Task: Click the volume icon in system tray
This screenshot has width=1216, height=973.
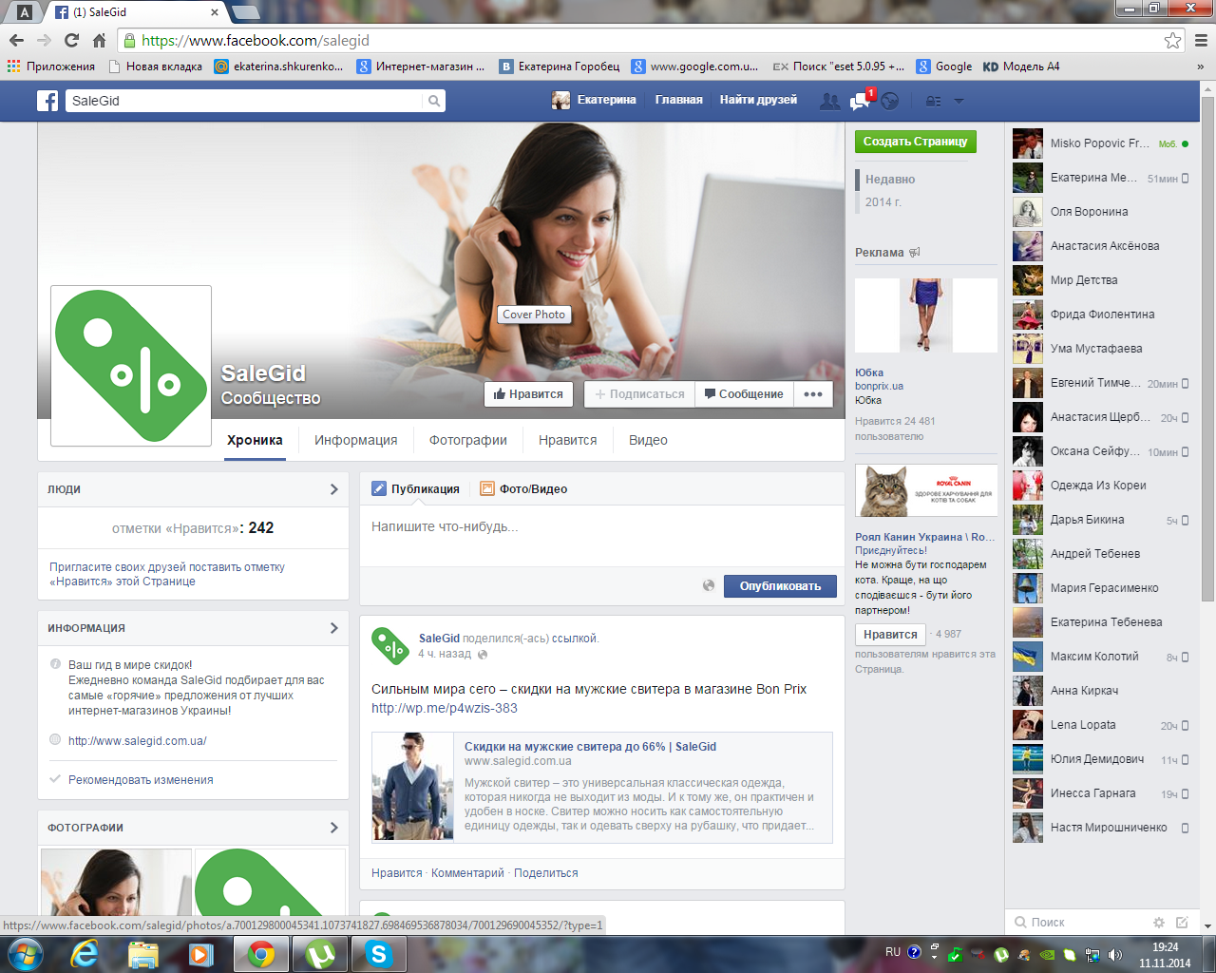Action: 1115,954
